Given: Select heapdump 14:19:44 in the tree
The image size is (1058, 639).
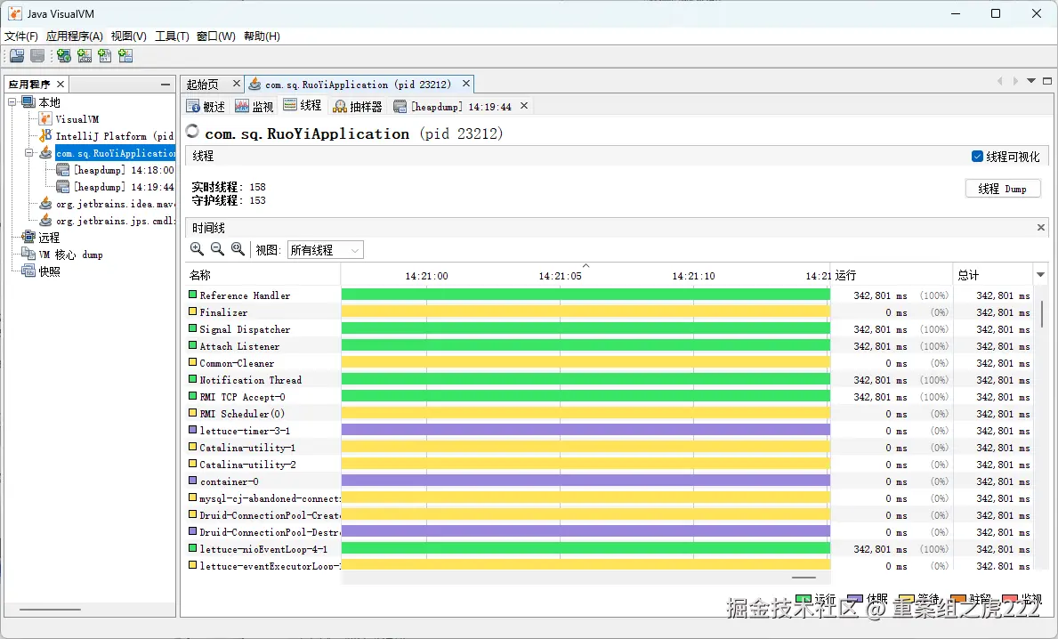Looking at the screenshot, I should tap(124, 187).
